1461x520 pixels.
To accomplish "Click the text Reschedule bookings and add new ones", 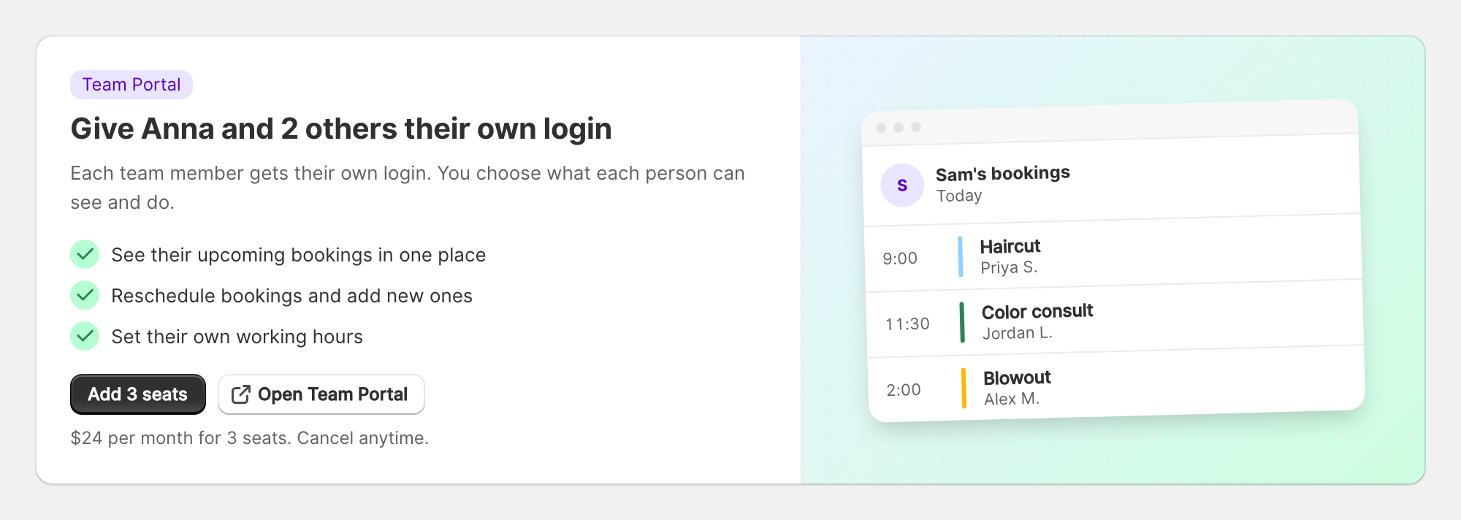I will [292, 296].
